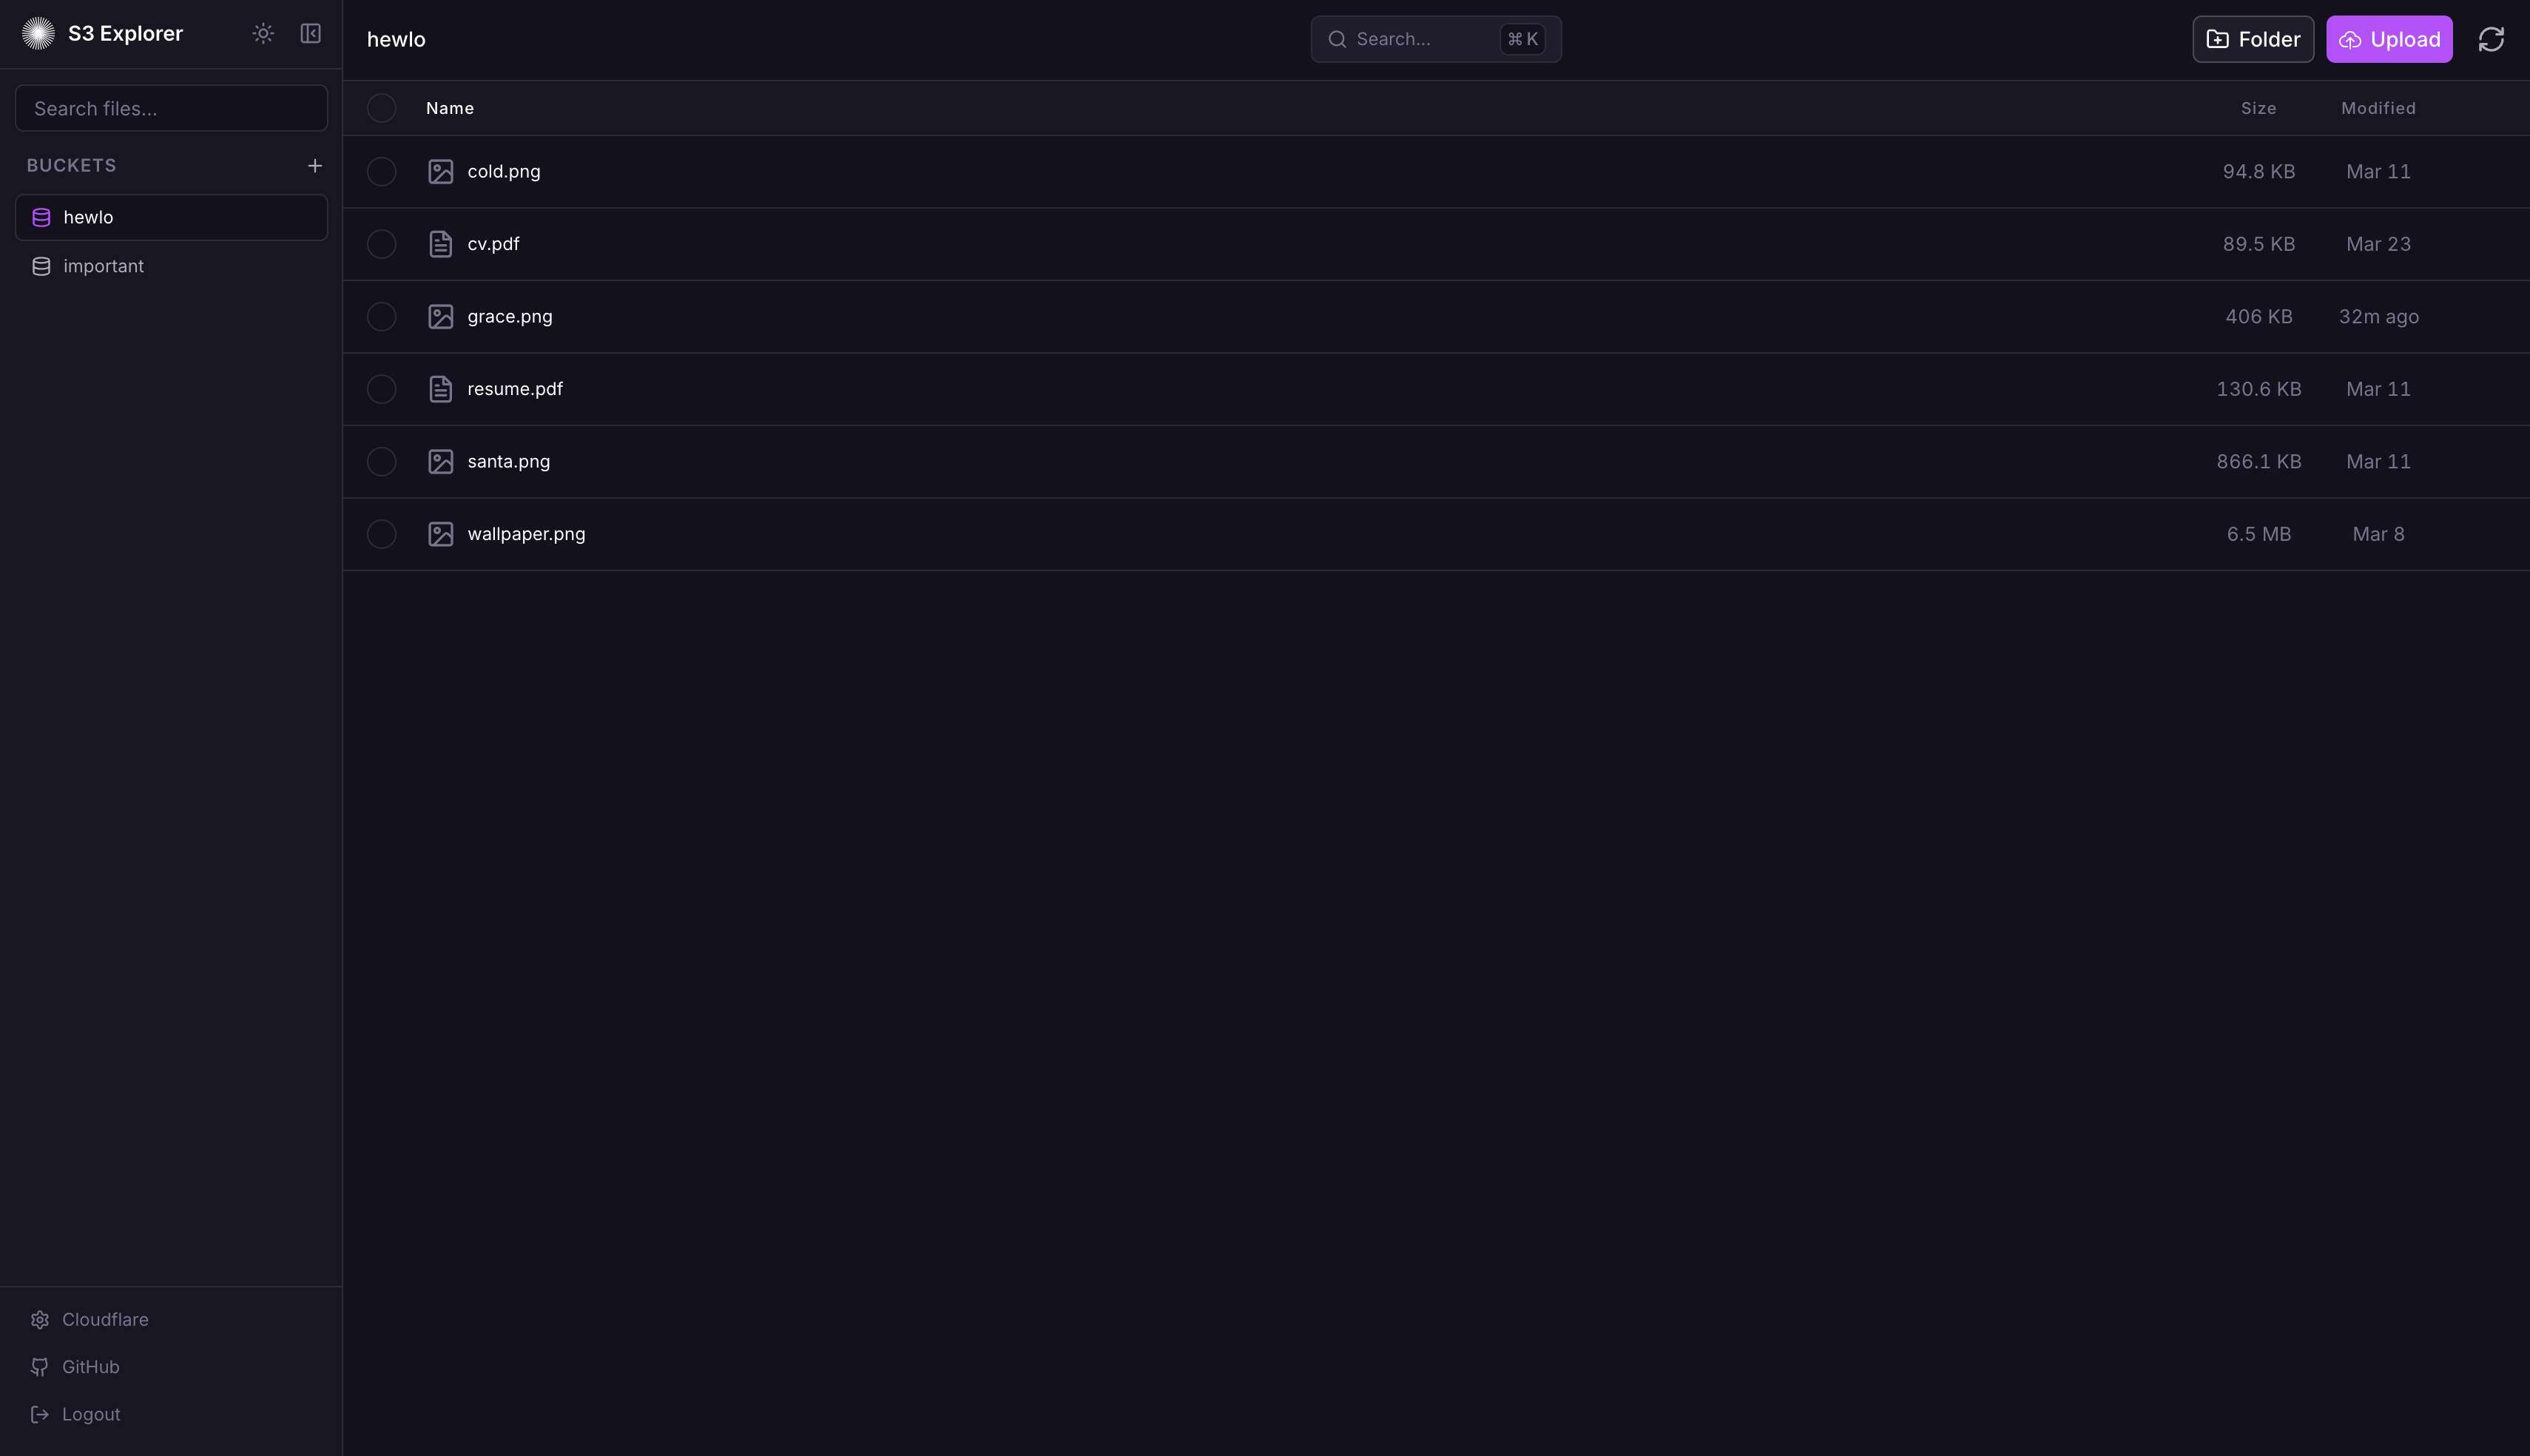This screenshot has width=2530, height=1456.
Task: Open the hewlo breadcrumb
Action: tap(396, 39)
